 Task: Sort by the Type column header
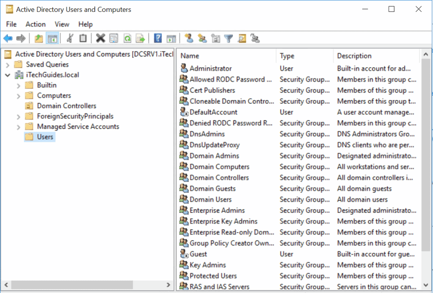tap(305, 56)
